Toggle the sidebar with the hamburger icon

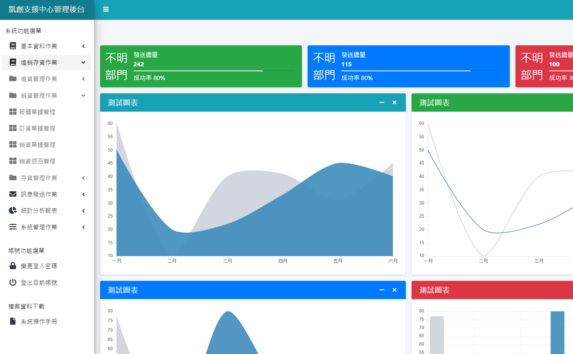tap(106, 10)
